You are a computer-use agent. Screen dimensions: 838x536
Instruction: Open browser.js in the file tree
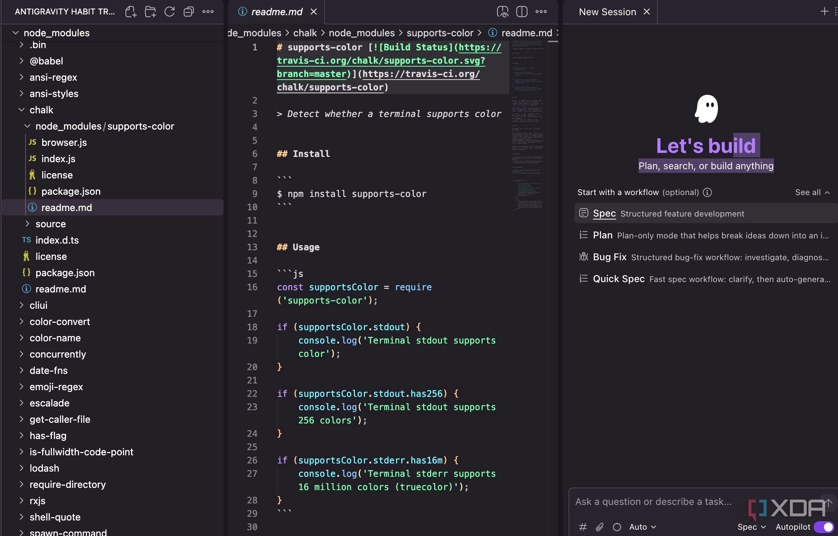64,143
